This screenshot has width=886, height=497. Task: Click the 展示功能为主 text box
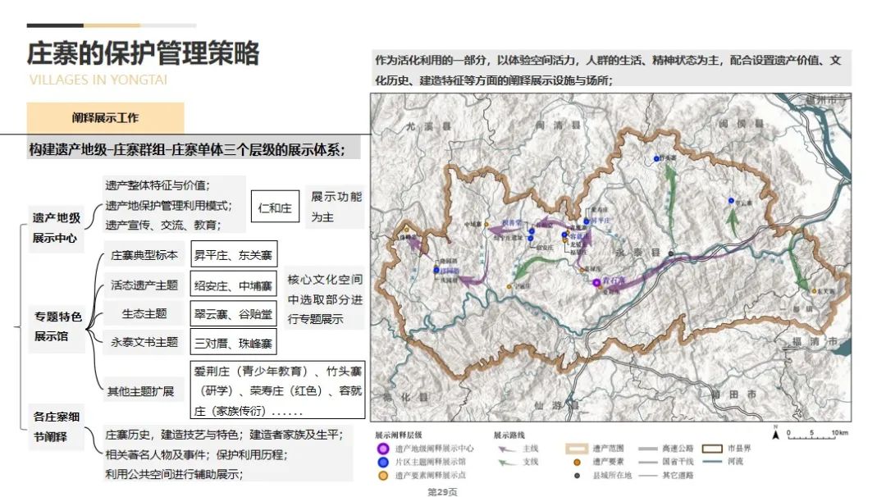click(336, 207)
